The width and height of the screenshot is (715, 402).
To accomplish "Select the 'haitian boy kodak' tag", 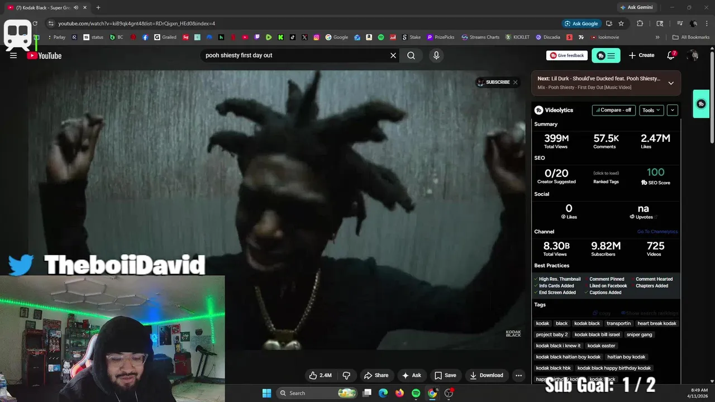I will coord(626,357).
